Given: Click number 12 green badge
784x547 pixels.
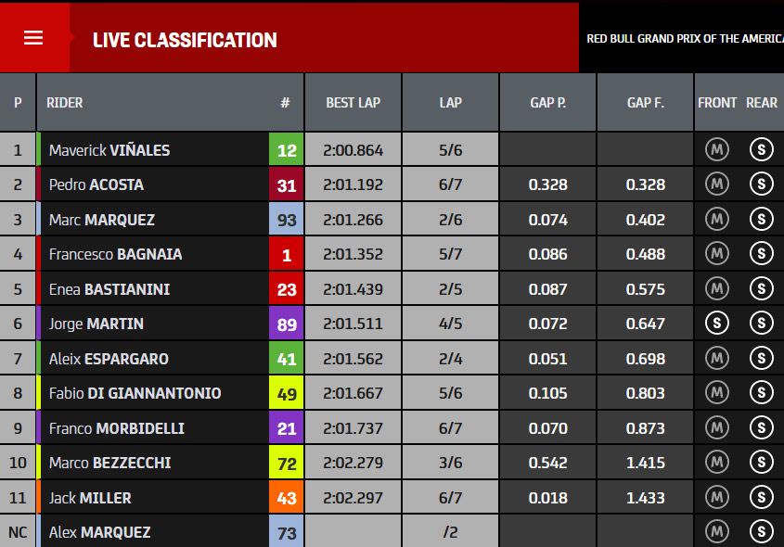Looking at the screenshot, I should [287, 149].
